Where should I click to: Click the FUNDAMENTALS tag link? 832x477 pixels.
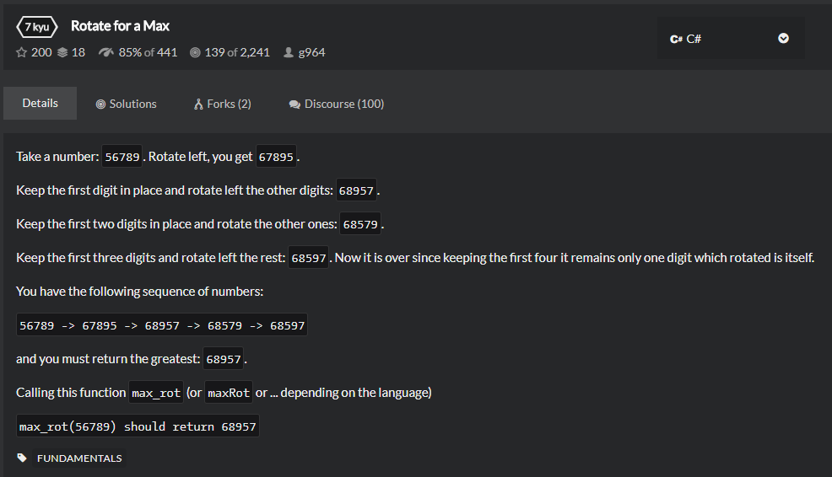pos(79,458)
